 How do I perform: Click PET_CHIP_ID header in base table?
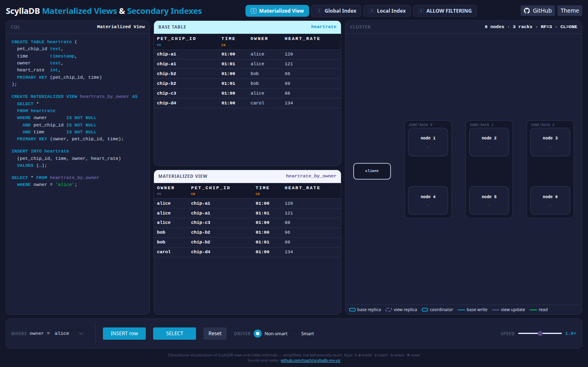click(176, 39)
